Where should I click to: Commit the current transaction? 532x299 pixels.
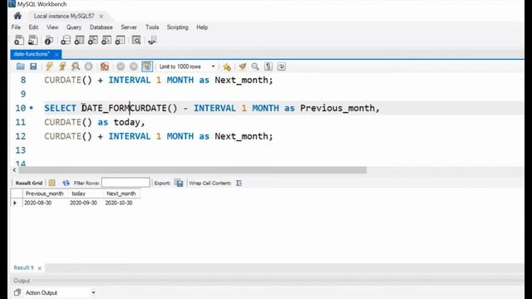(121, 66)
